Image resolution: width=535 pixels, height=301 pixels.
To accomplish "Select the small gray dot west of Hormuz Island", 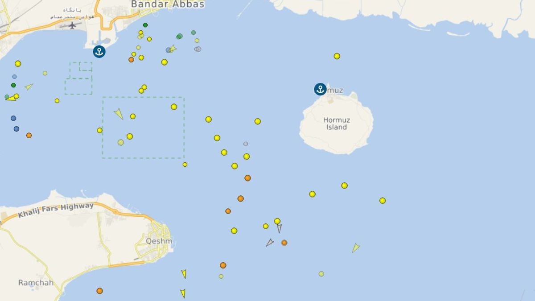I will (246, 144).
